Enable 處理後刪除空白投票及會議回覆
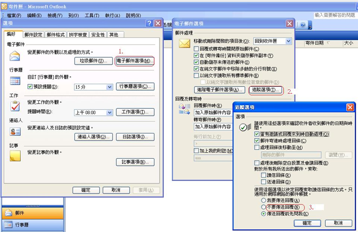Viewport: 358px width, 232px height. click(257, 163)
